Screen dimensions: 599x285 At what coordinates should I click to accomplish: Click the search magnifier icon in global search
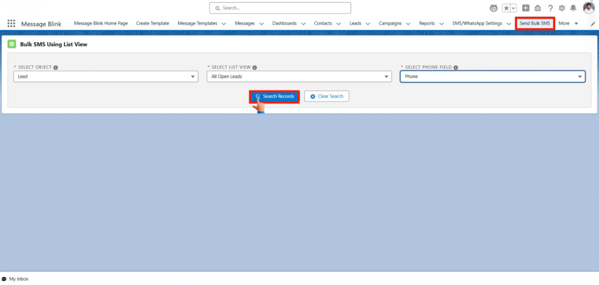[x=218, y=8]
